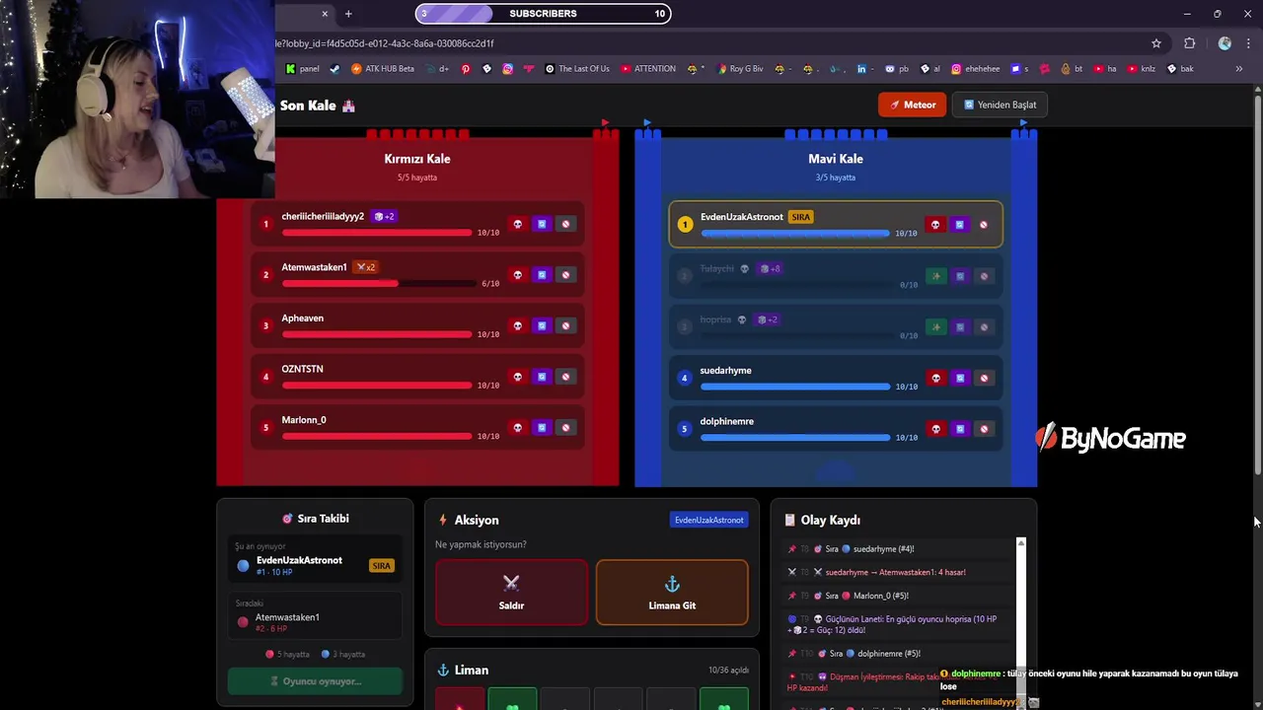Click the skull icon for EvdenUzakAstronot
The height and width of the screenshot is (710, 1263).
point(935,225)
